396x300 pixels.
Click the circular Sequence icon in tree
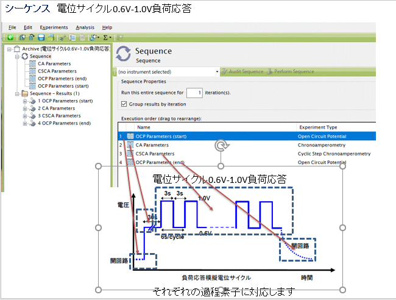coord(24,56)
